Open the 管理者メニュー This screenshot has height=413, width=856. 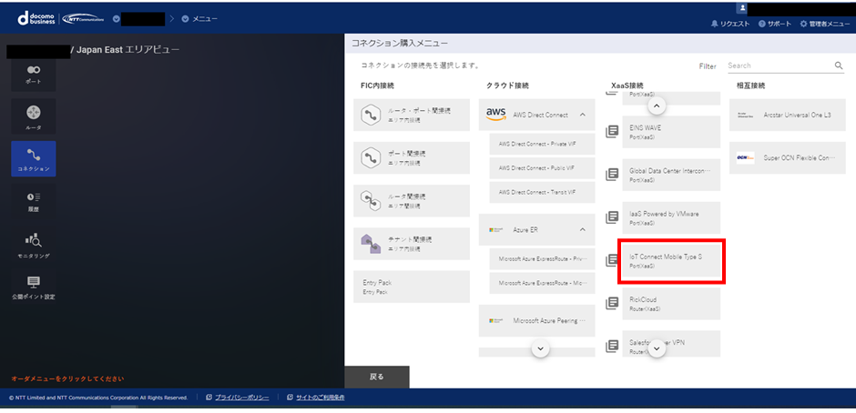click(824, 24)
